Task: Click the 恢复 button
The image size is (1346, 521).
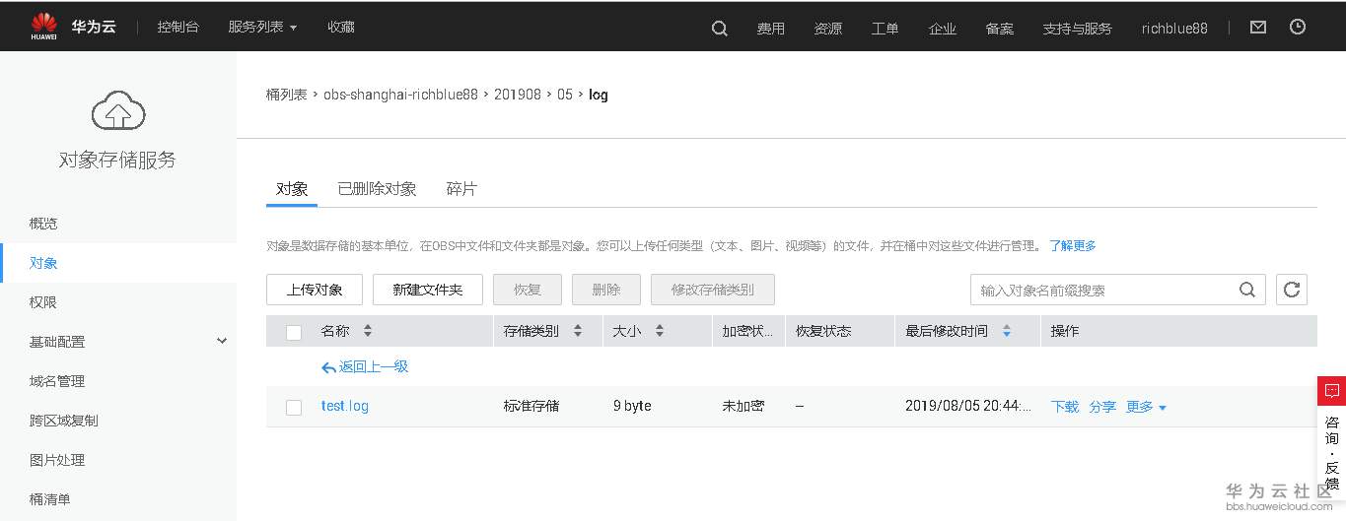Action: click(x=528, y=290)
